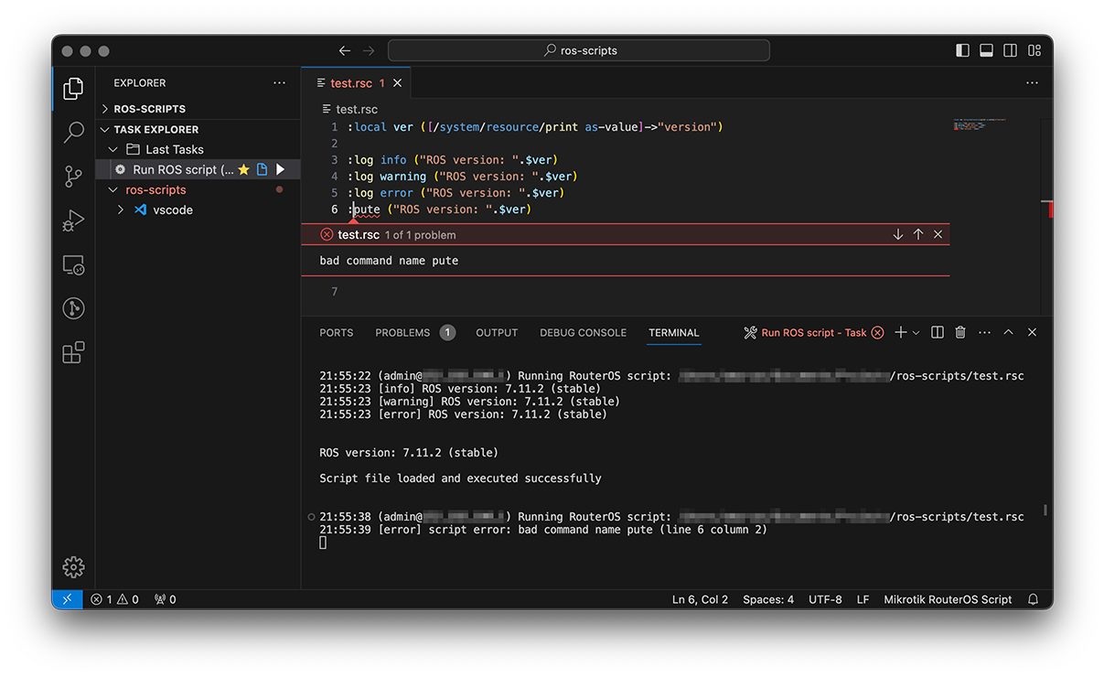1104x677 pixels.
Task: Run the ROS script task play button
Action: (x=281, y=169)
